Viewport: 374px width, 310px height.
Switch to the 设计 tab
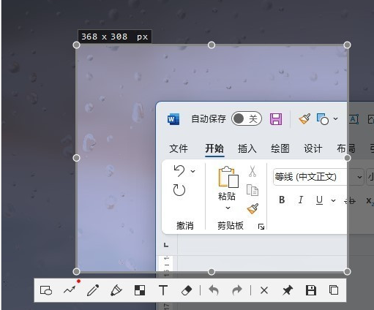313,148
